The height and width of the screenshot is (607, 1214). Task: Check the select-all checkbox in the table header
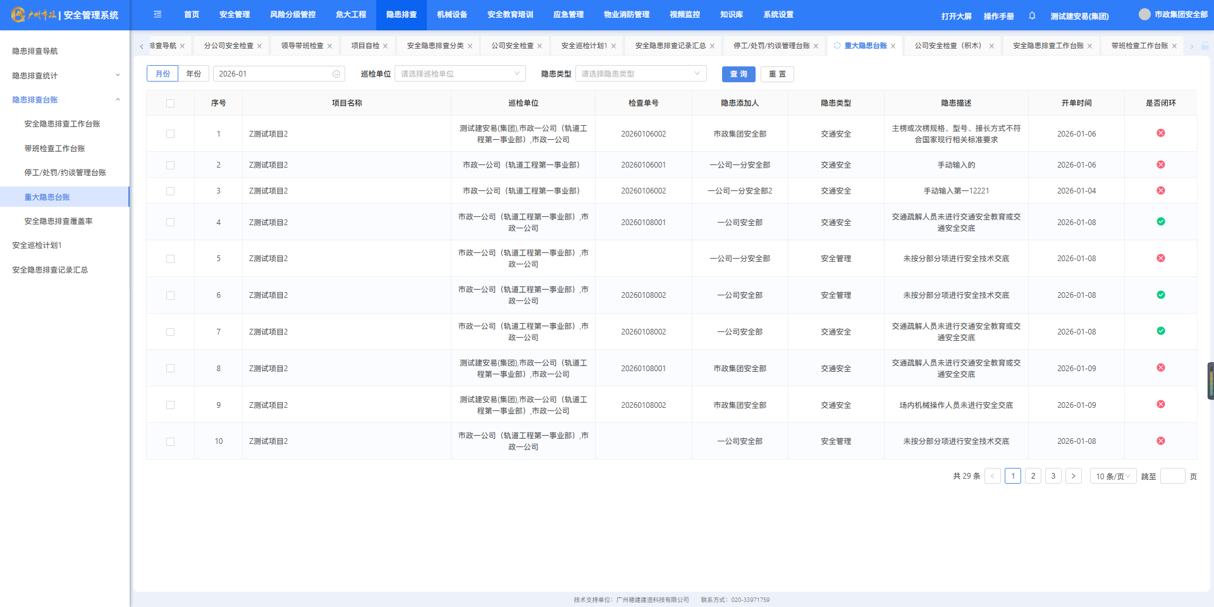point(170,103)
